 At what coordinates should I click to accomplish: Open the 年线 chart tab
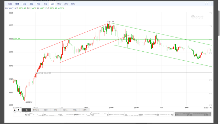pos(17,4)
